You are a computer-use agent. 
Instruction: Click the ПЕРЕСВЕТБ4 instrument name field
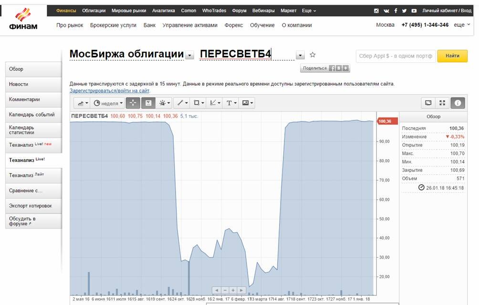tap(247, 54)
